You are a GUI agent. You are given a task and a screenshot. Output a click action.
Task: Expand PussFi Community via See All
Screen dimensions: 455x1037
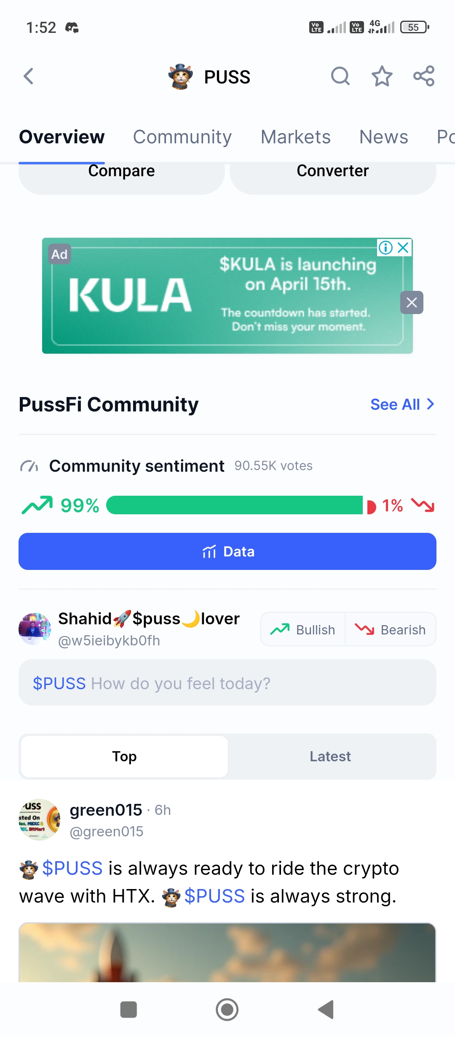[402, 404]
